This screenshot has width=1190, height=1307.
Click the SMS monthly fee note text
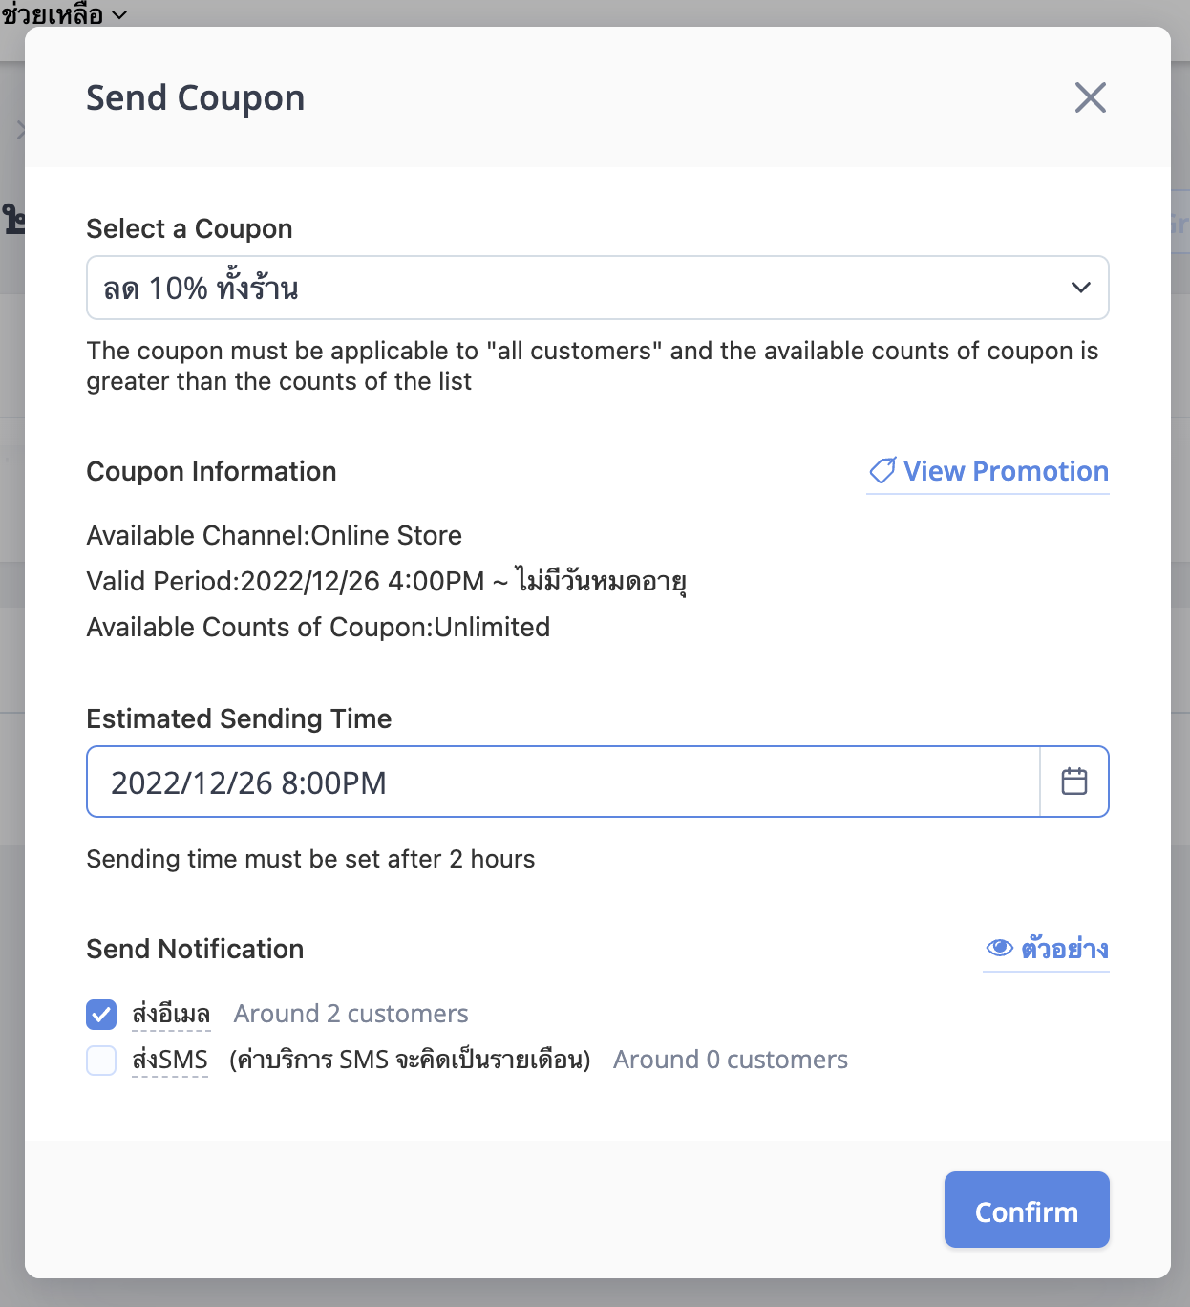pos(411,1060)
